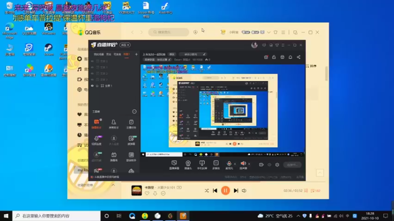This screenshot has height=221, width=394.
Task: Click the 修改 button next to stream title
Action: 172,55
